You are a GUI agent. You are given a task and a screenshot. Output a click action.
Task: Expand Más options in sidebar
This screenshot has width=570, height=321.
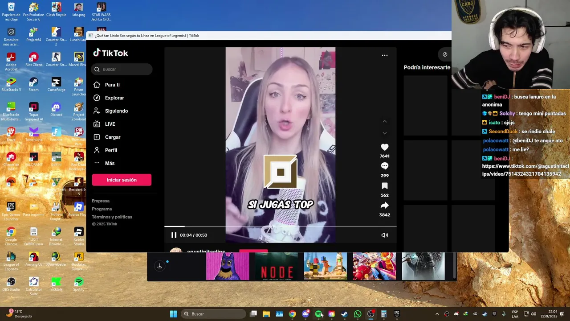110,163
